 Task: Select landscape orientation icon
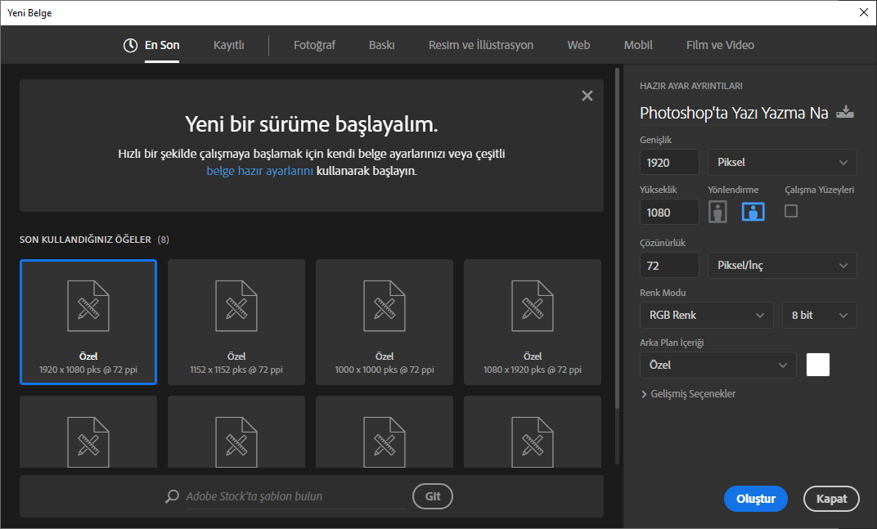coord(753,212)
